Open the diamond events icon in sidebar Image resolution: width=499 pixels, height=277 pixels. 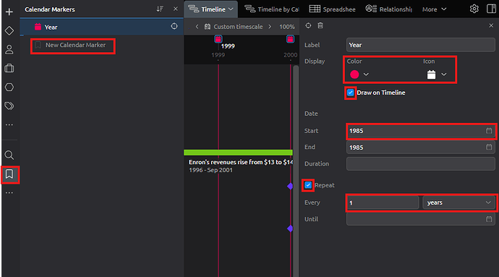(9, 30)
